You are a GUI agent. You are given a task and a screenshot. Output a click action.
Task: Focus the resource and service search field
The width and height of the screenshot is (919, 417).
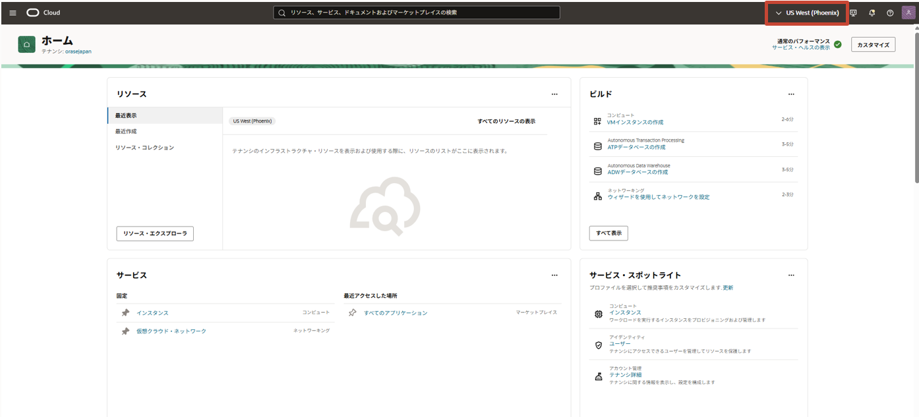coord(417,13)
